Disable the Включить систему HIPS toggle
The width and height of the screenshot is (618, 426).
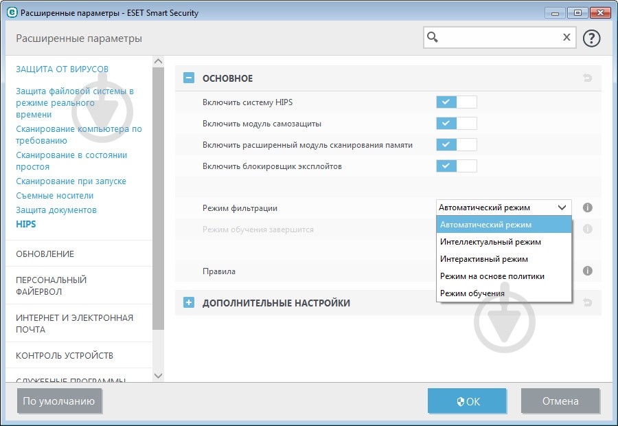(457, 102)
